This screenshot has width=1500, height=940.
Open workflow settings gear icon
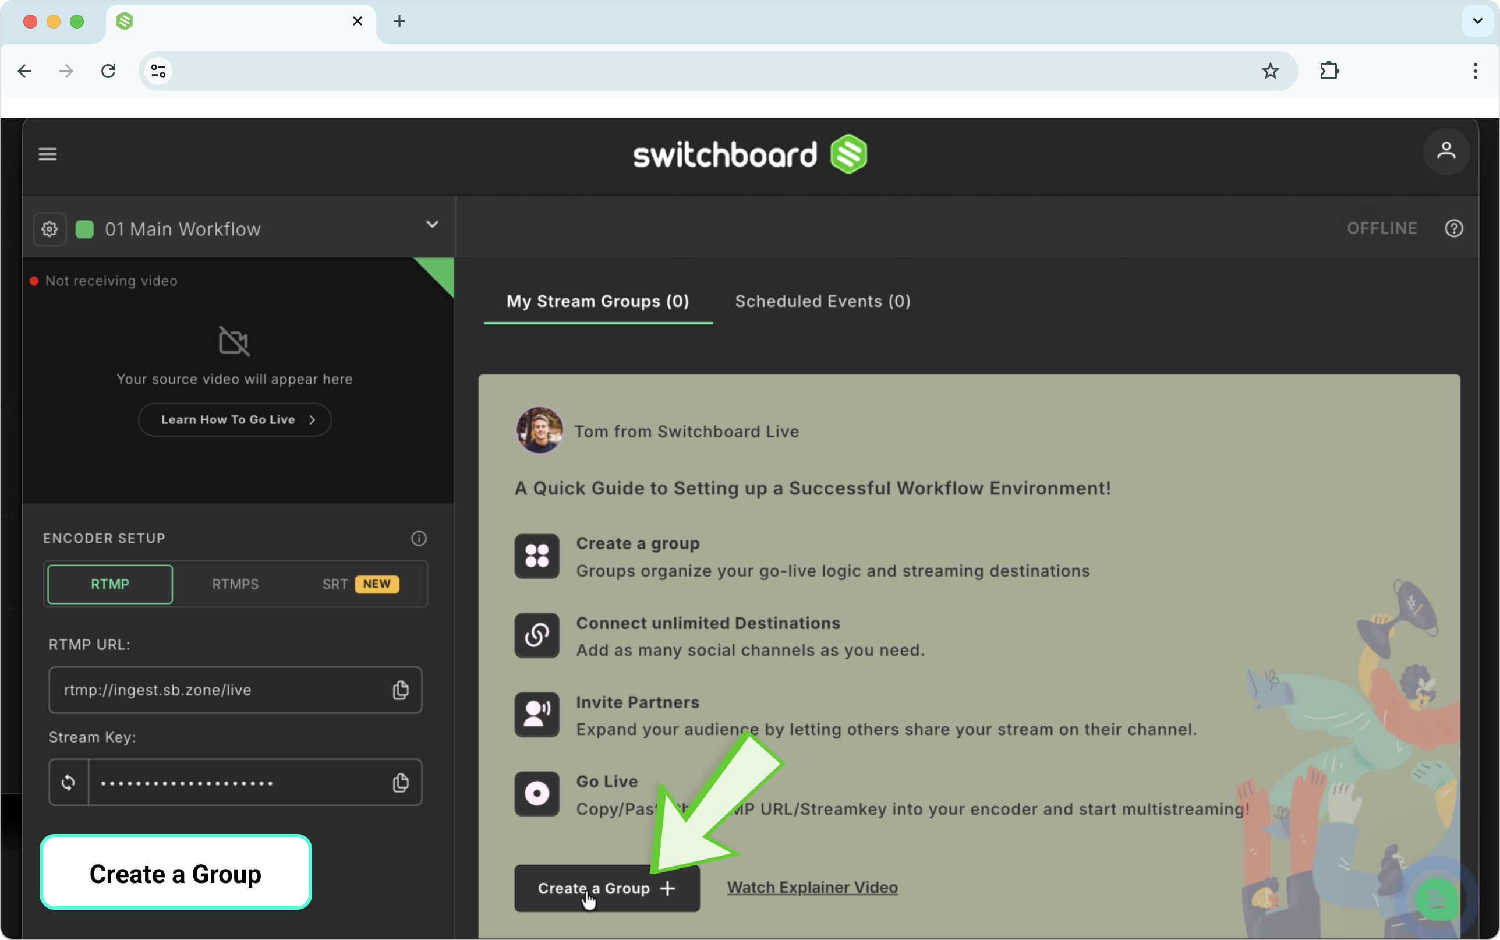[49, 229]
